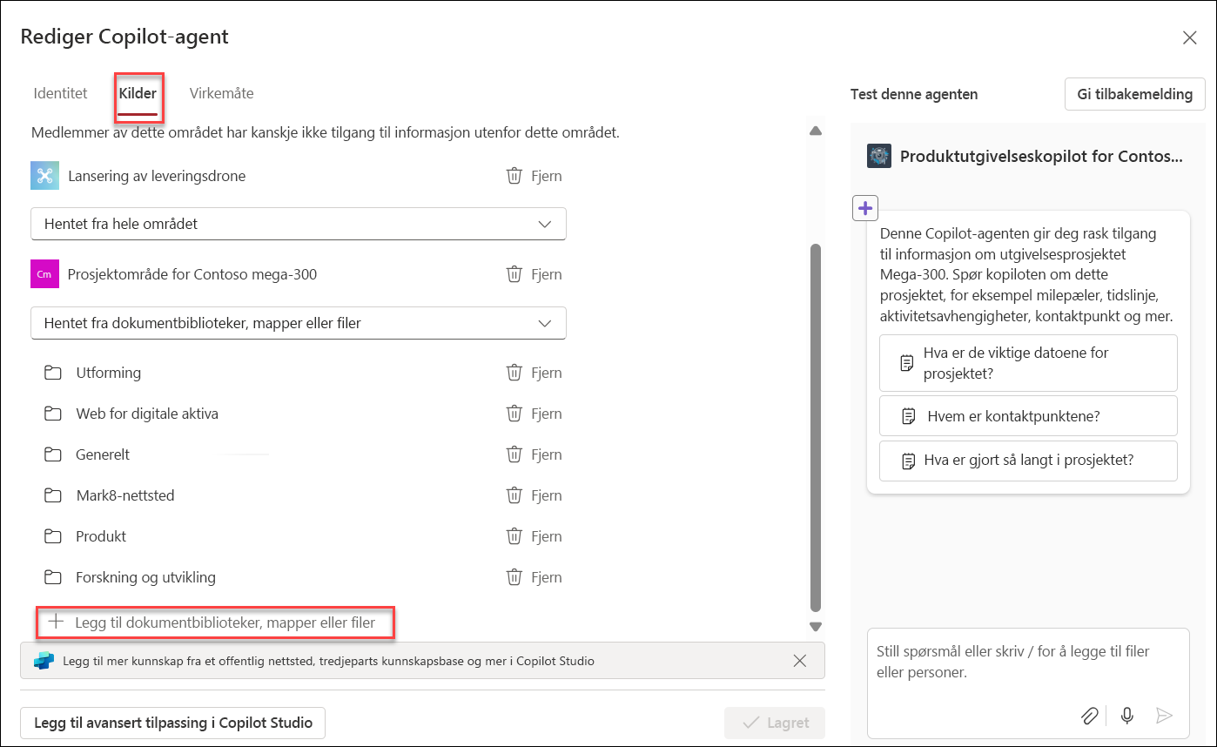Click the sources list scroll up arrow
Screen dimensions: 1217x747
coord(816,131)
